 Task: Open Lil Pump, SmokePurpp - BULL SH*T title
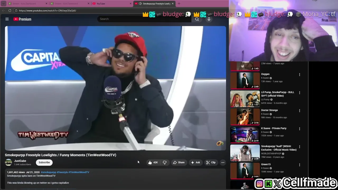pyautogui.click(x=278, y=94)
